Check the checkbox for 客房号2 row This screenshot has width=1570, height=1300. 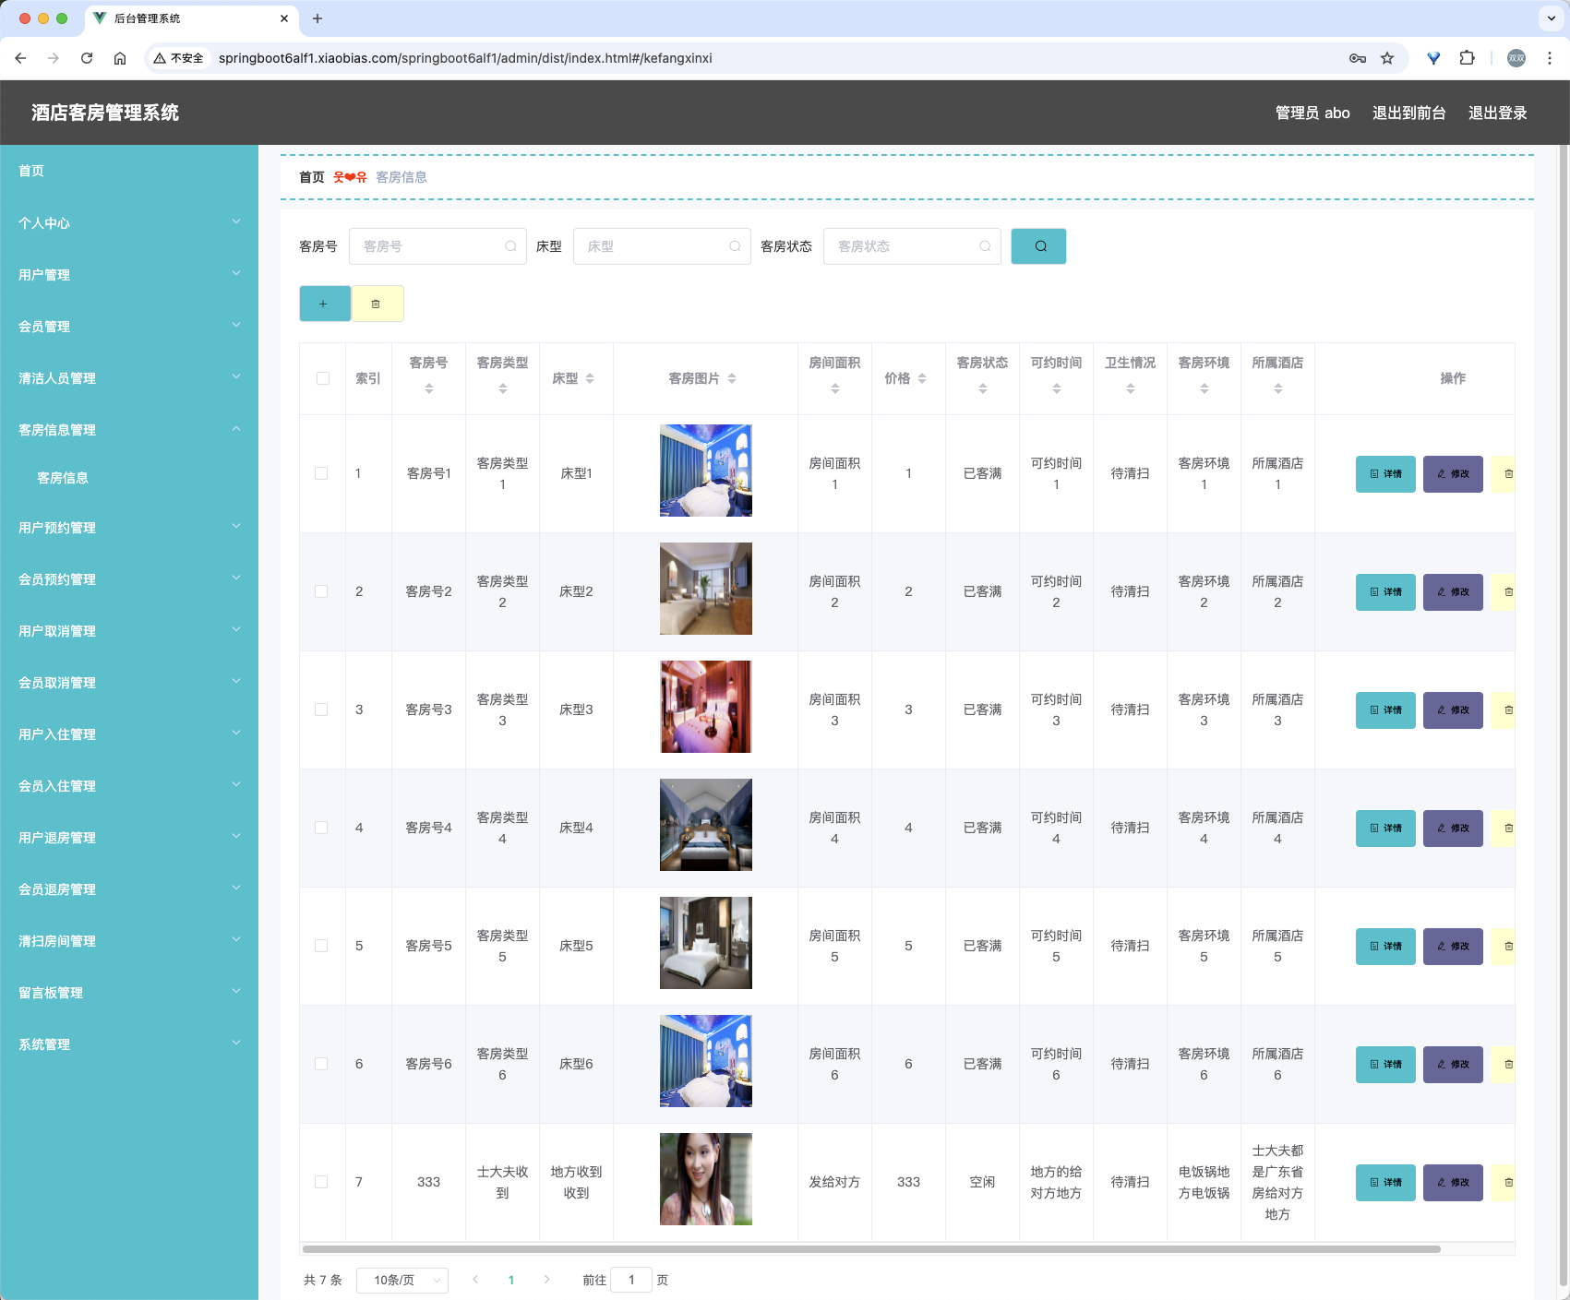click(x=321, y=591)
